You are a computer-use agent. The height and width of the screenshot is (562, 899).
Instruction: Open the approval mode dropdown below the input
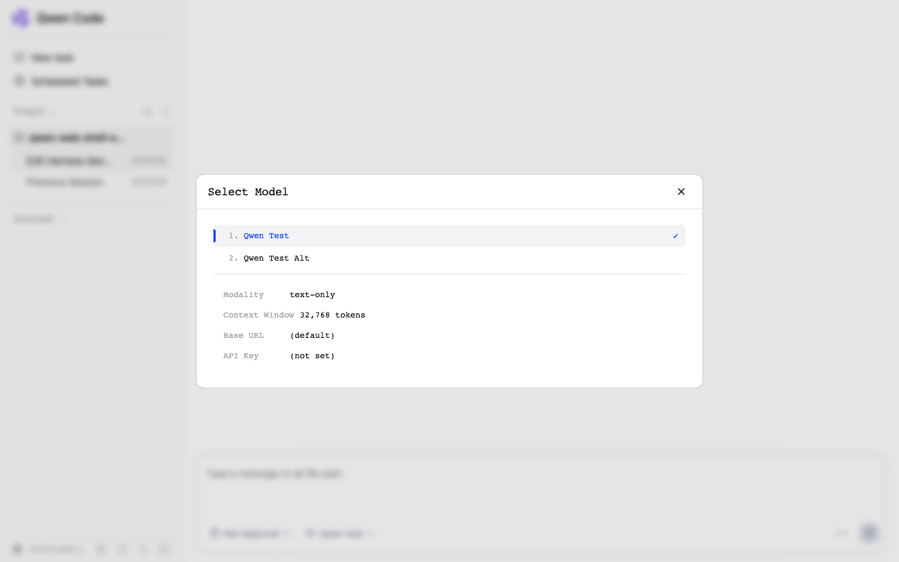[x=250, y=534]
